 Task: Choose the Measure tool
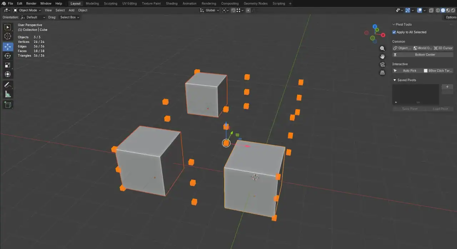[7, 94]
